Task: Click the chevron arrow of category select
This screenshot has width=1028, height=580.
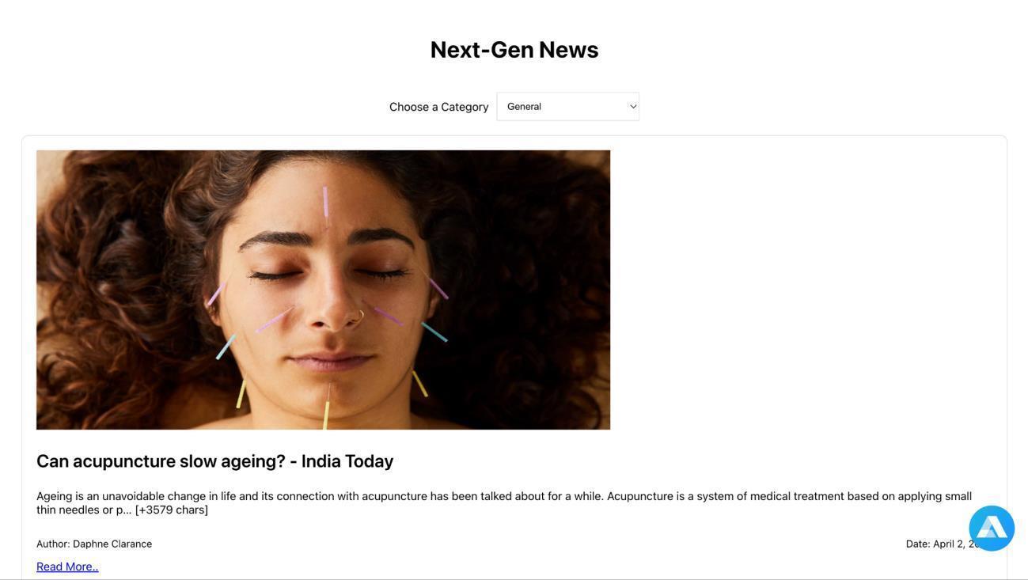Action: coord(633,107)
